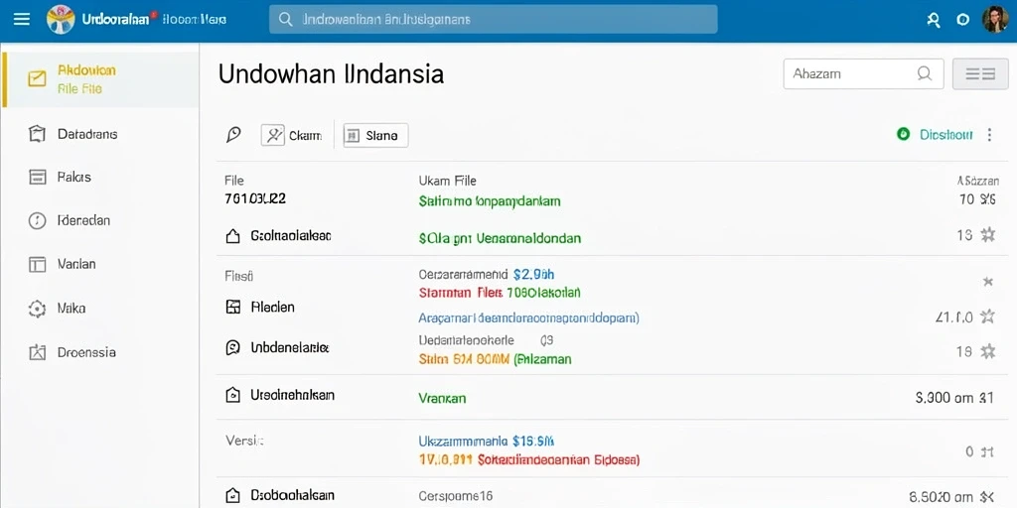Click the File column header
The image size is (1017, 508).
[234, 181]
